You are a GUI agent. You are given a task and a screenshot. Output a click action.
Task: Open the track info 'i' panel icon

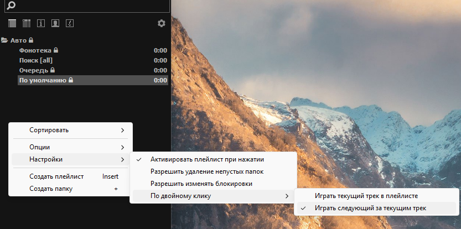point(41,23)
